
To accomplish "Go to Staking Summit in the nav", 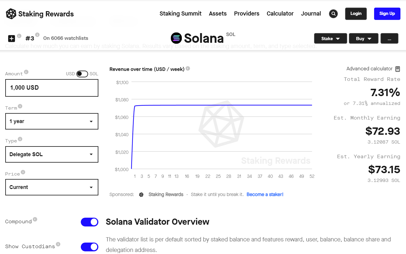I will [x=181, y=14].
